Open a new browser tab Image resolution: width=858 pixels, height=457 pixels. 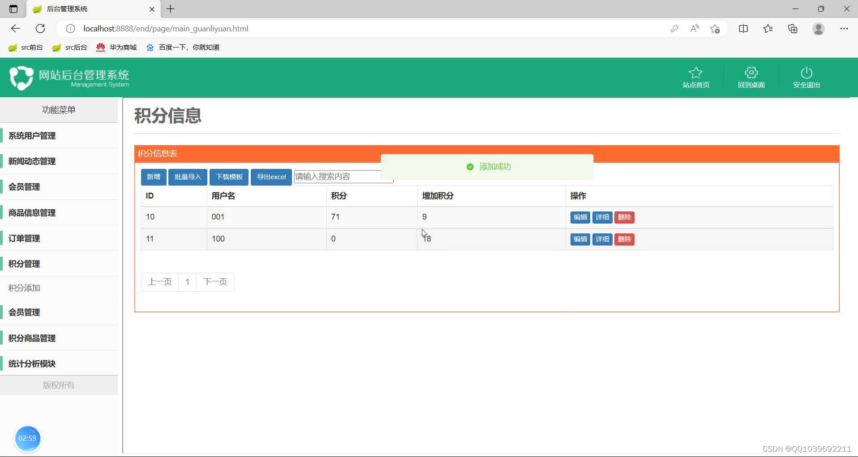[171, 9]
